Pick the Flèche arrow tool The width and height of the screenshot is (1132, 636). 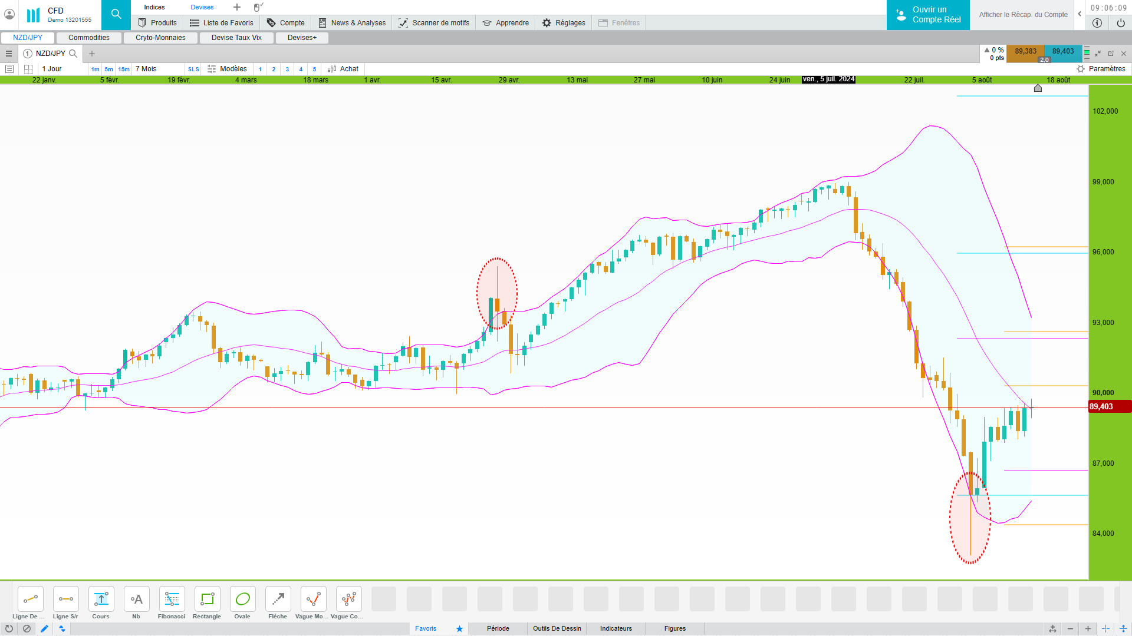278,599
